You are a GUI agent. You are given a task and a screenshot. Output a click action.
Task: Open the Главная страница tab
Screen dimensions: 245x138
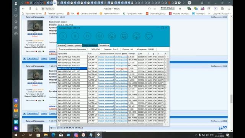pyautogui.click(x=74, y=45)
